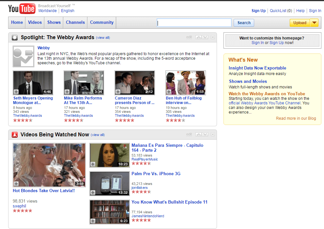
Task: Move Videos Being Watched Now module up
Action: [198, 134]
